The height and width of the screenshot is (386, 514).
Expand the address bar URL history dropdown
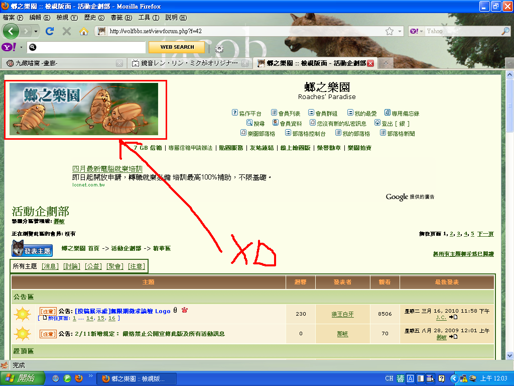click(400, 31)
